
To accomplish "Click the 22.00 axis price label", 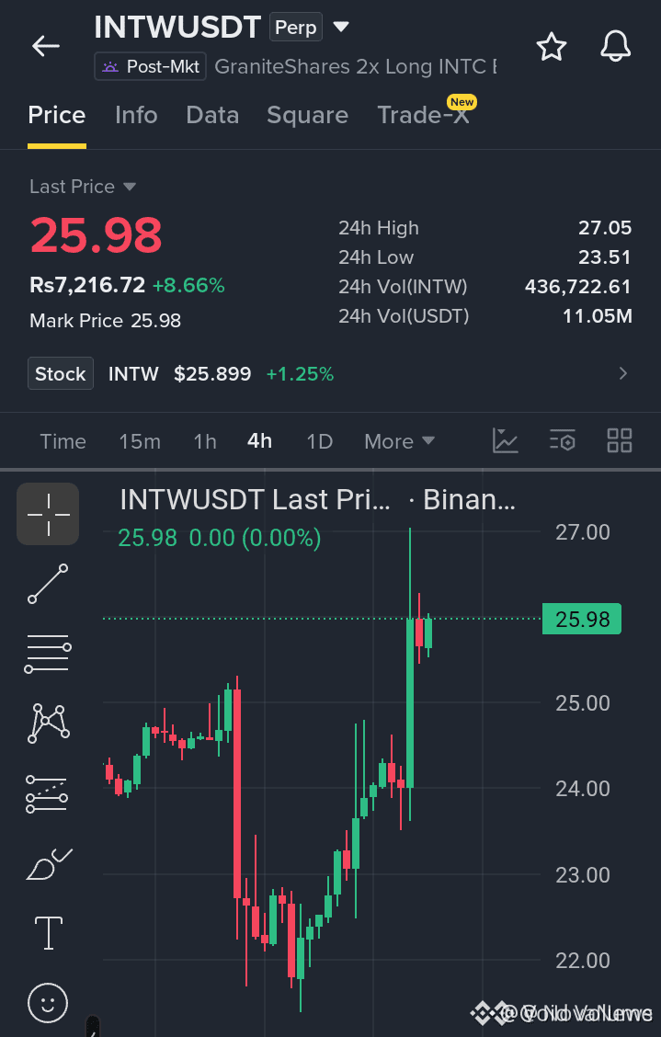I will coord(582,961).
